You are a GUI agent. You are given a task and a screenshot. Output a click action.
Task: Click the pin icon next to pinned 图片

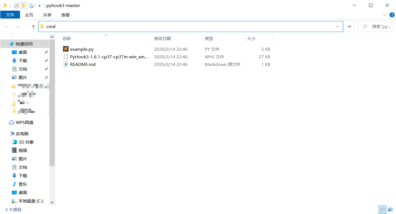[x=46, y=78]
